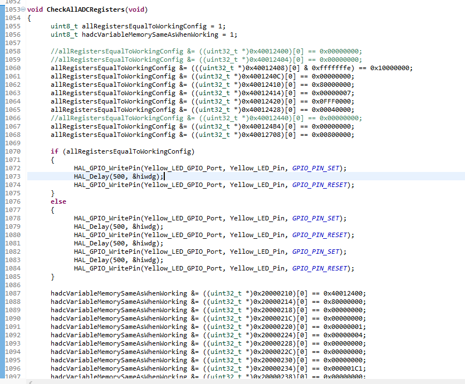The height and width of the screenshot is (384, 465).
Task: Click line number 1053 in the gutter
Action: [x=11, y=10]
